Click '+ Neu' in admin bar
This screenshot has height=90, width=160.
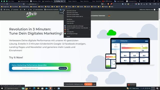[x=30, y=9]
